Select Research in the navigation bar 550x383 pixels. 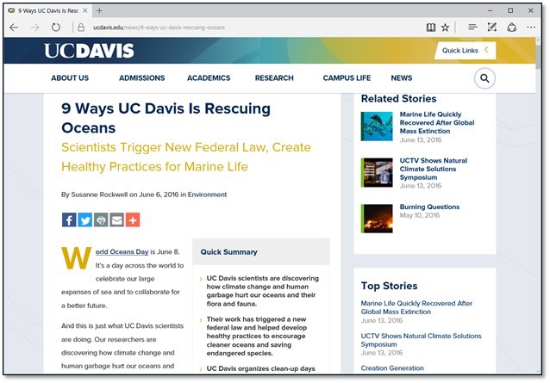(x=274, y=78)
